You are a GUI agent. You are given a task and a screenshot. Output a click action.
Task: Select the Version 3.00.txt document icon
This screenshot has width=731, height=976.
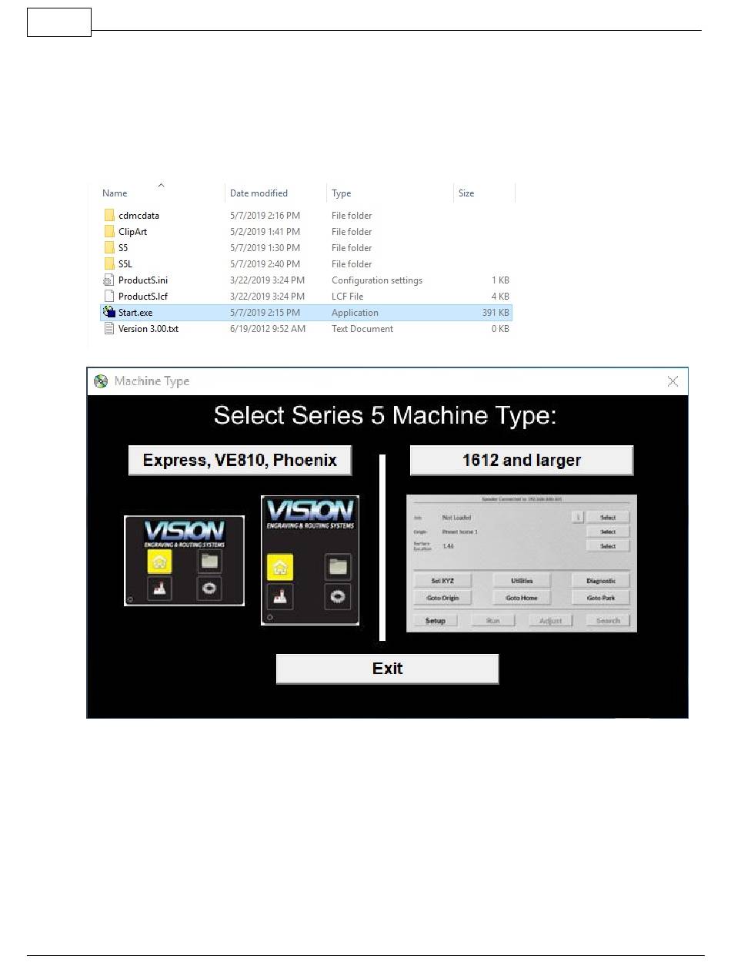(x=109, y=329)
